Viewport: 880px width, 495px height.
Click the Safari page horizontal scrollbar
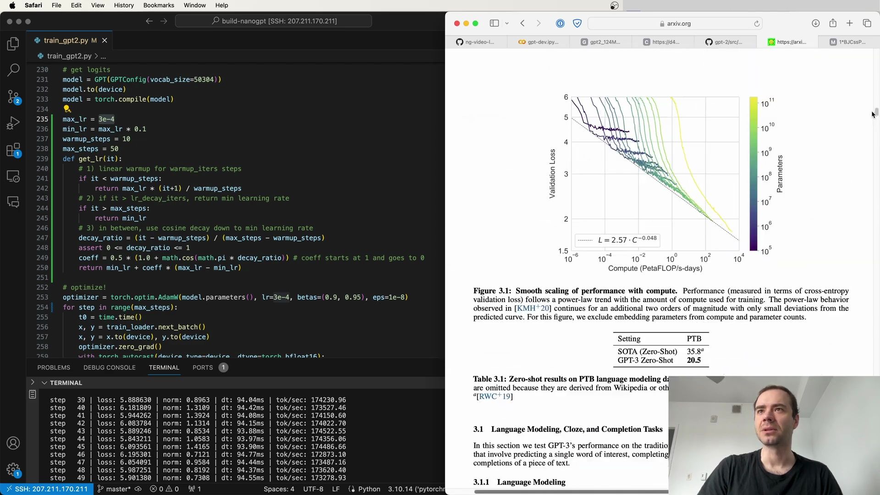pyautogui.click(x=571, y=492)
